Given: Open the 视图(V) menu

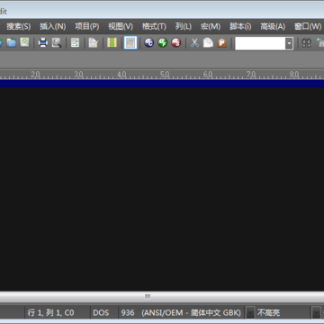Looking at the screenshot, I should point(121,26).
